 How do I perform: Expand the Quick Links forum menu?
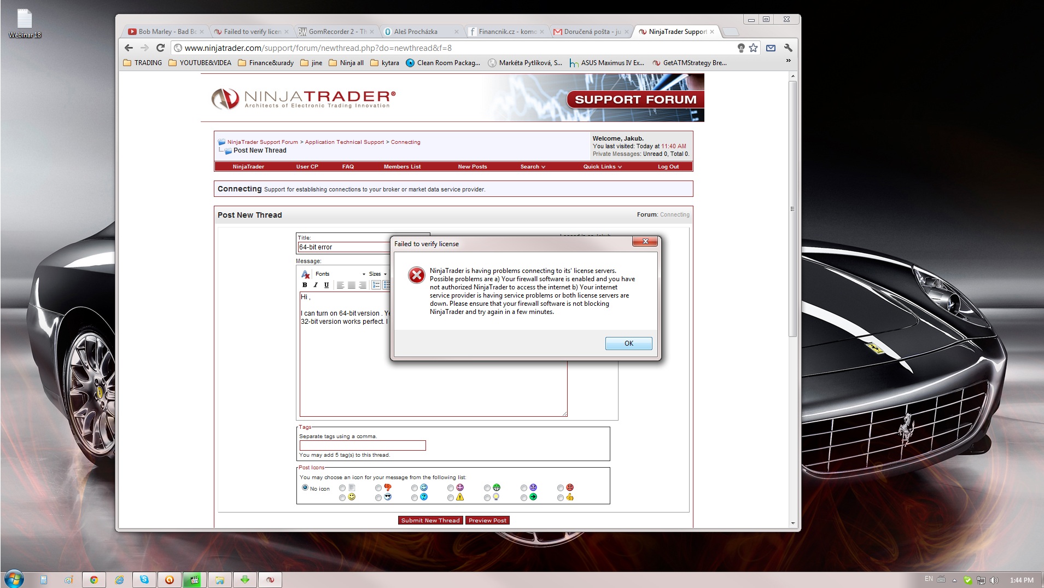click(x=603, y=167)
